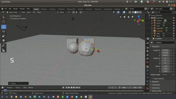Edit the current frame number field
The image size is (176, 99).
112,87
